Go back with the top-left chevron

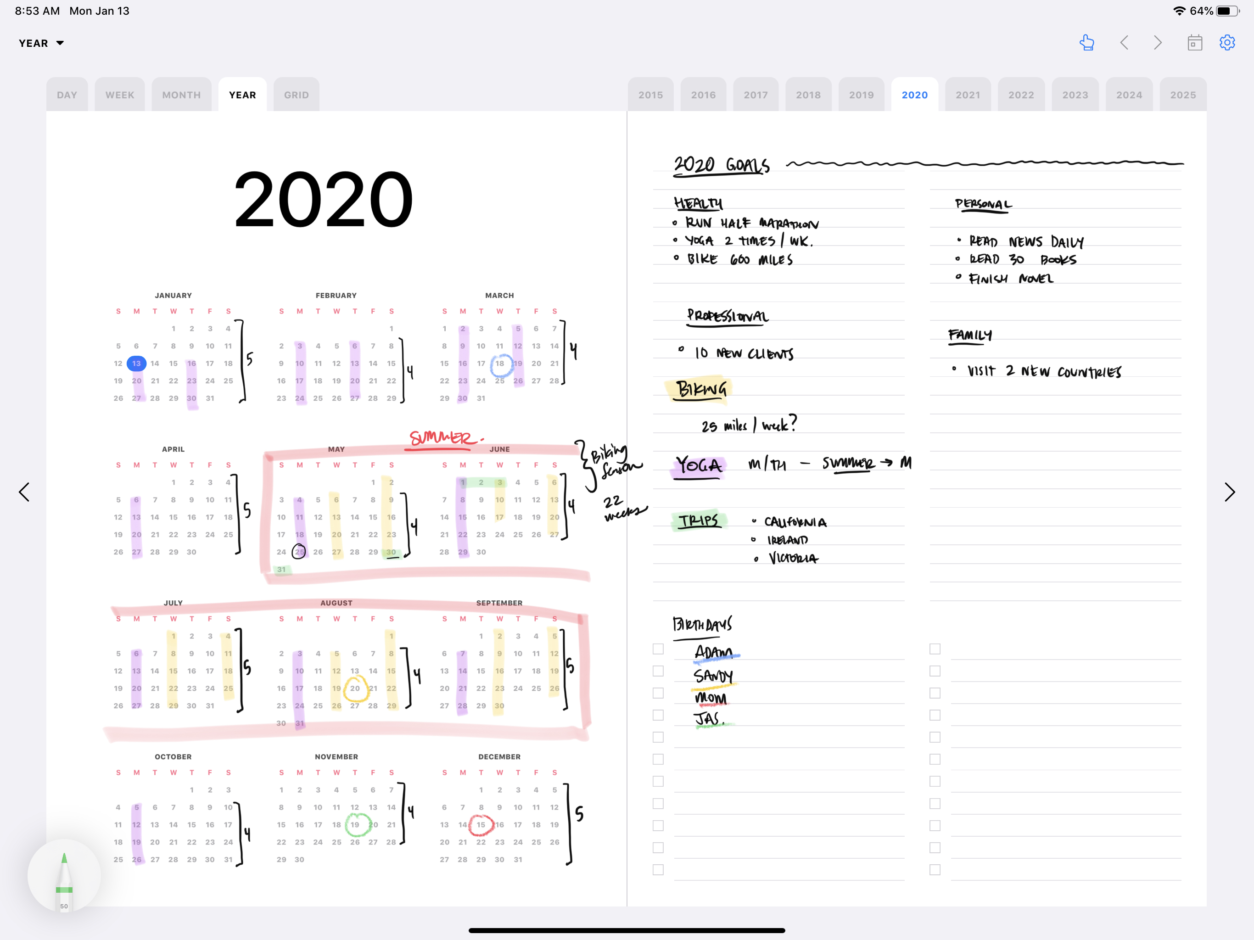pos(1124,43)
